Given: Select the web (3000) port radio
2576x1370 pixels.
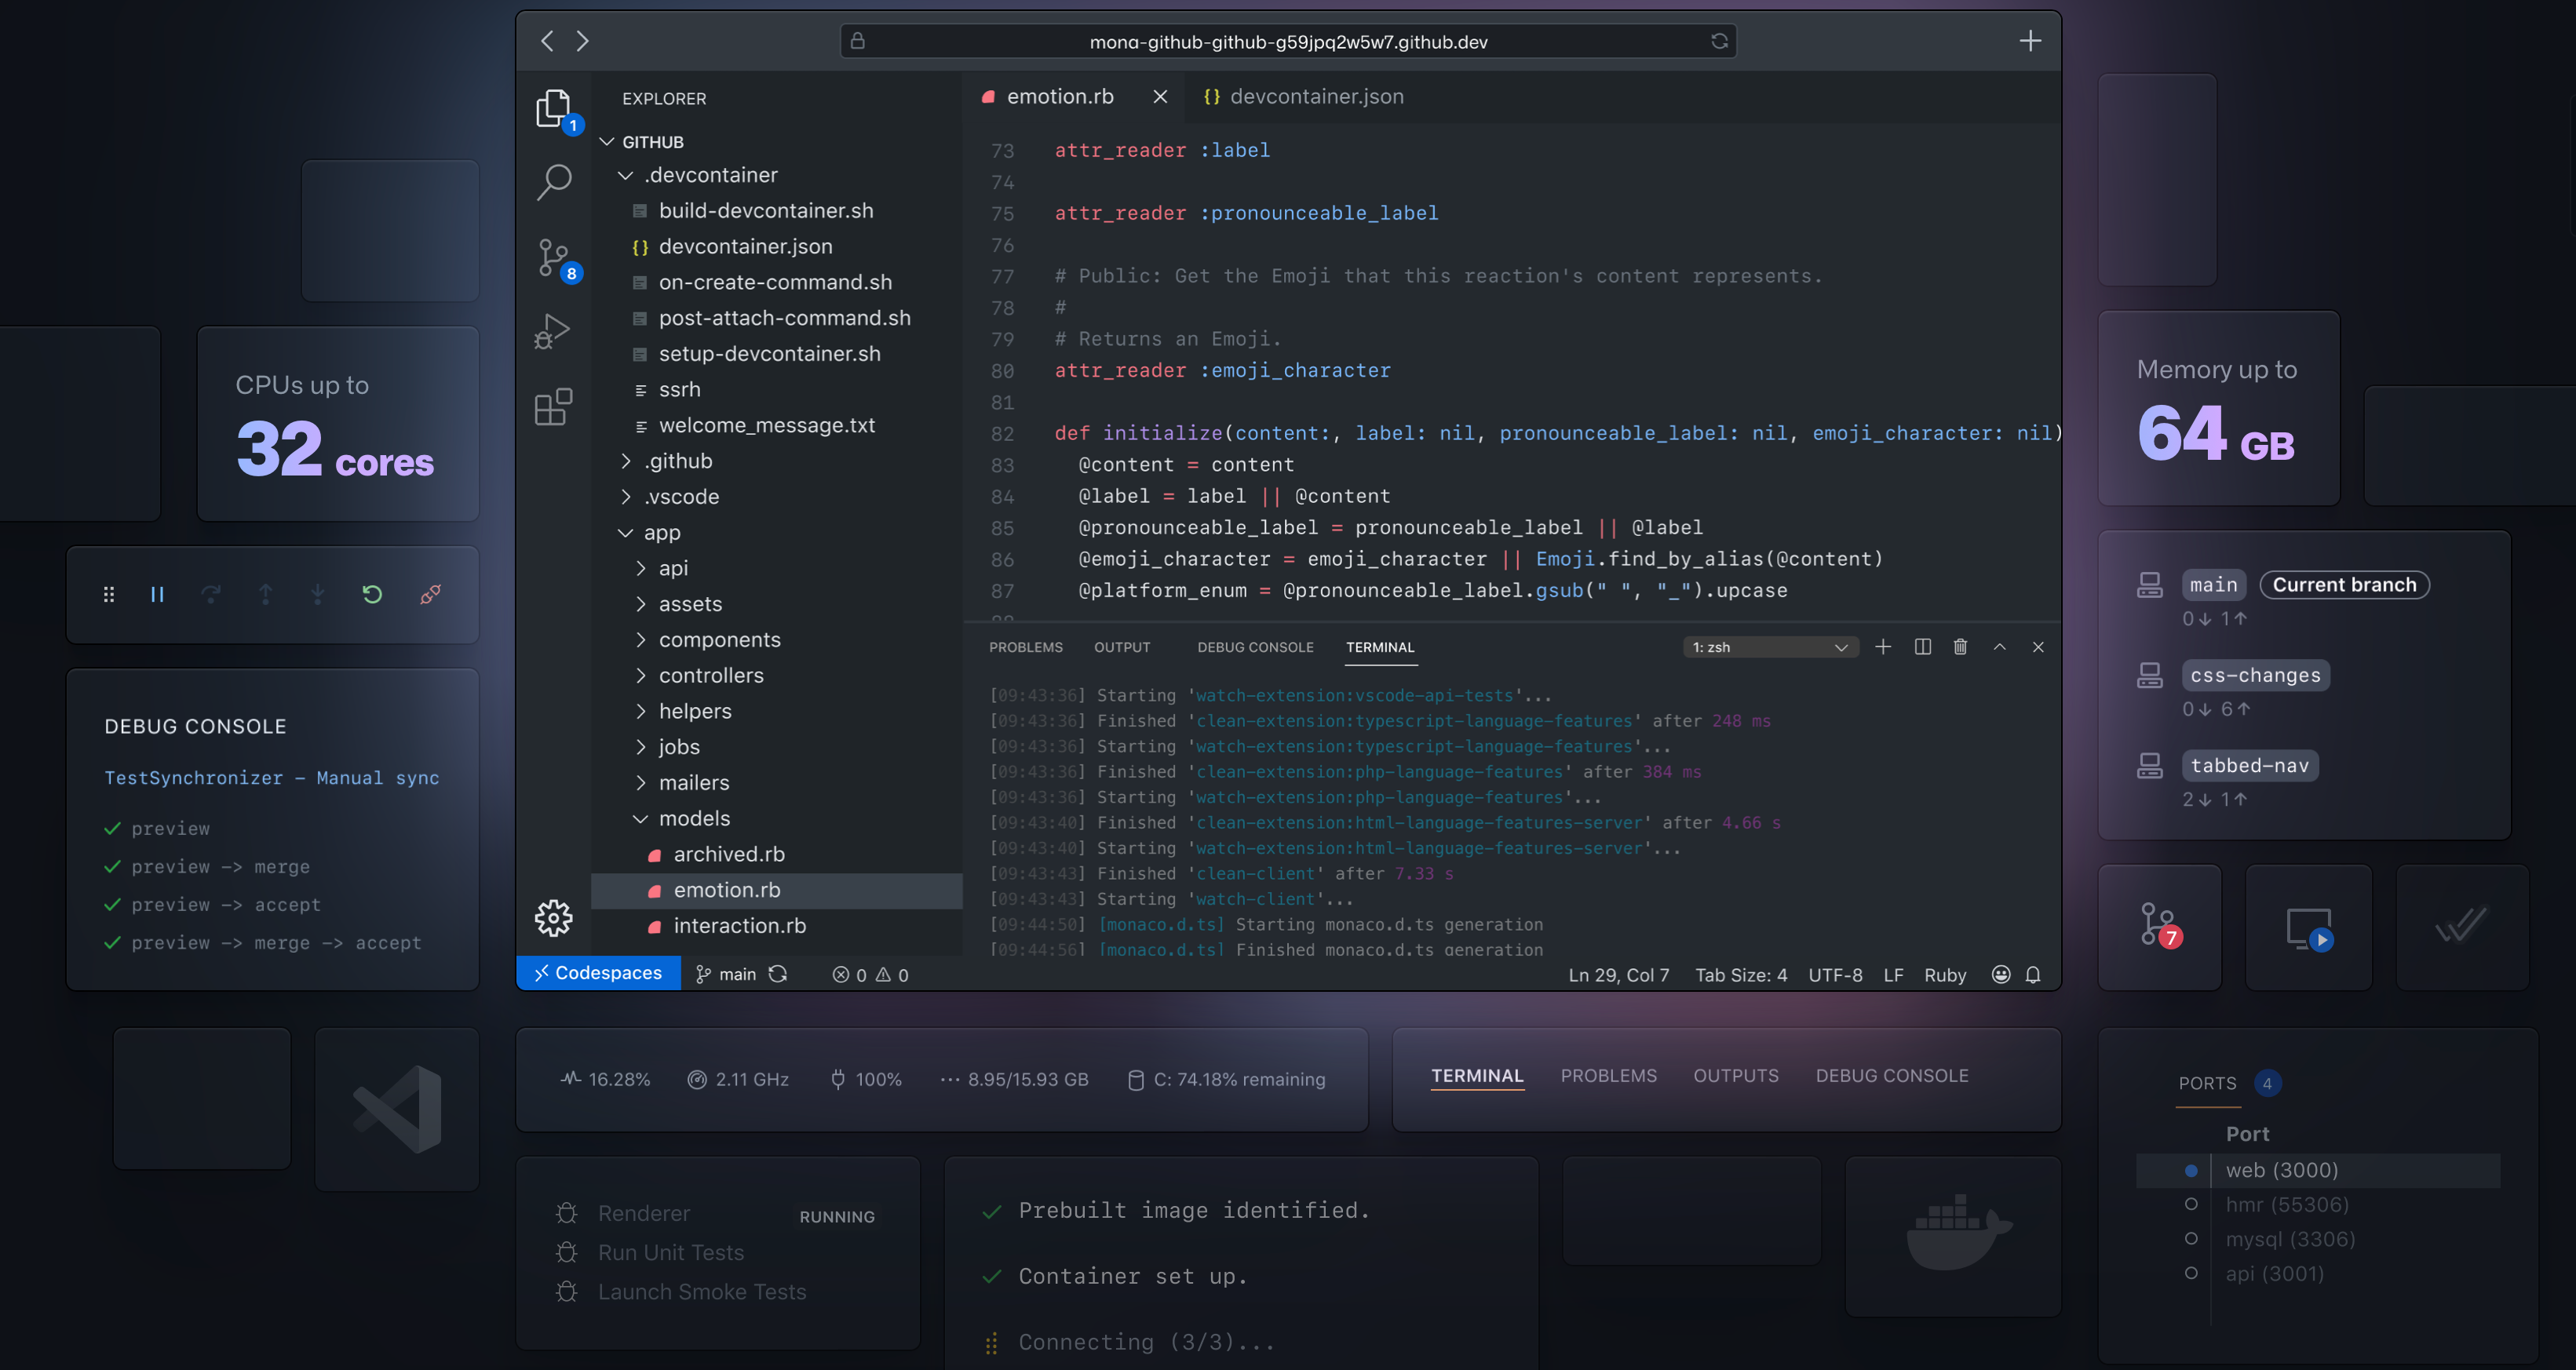Looking at the screenshot, I should click(2191, 1170).
